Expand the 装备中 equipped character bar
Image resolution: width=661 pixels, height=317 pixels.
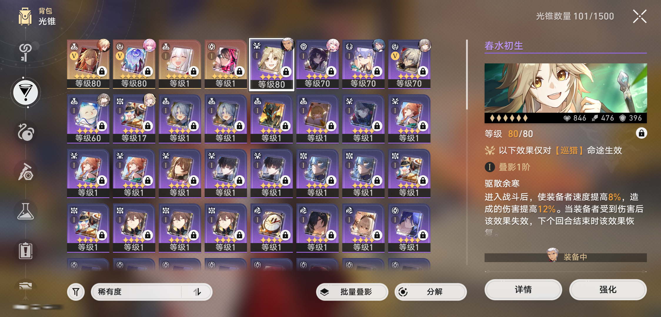[x=565, y=257]
